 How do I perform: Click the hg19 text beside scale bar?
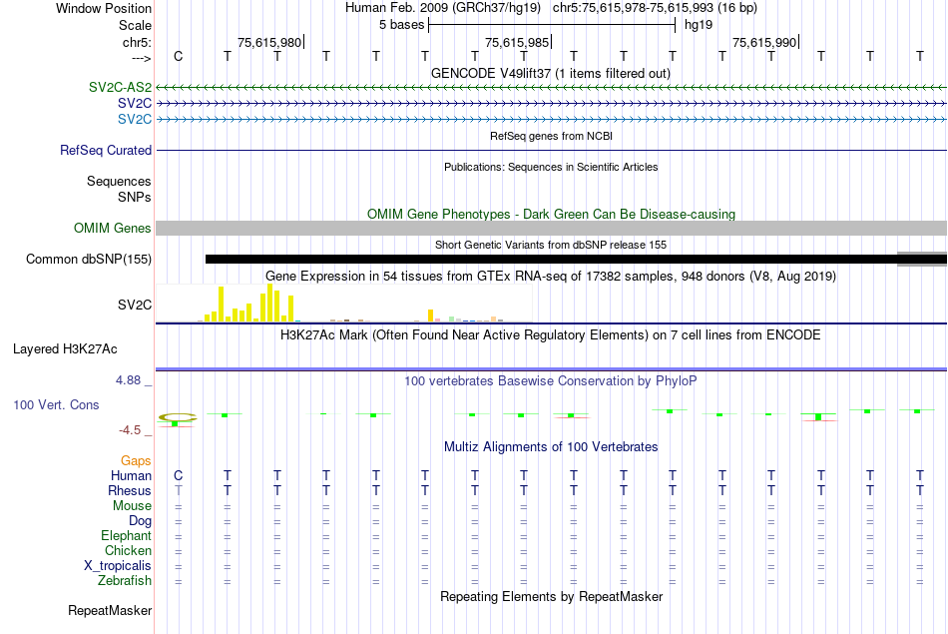pos(699,25)
